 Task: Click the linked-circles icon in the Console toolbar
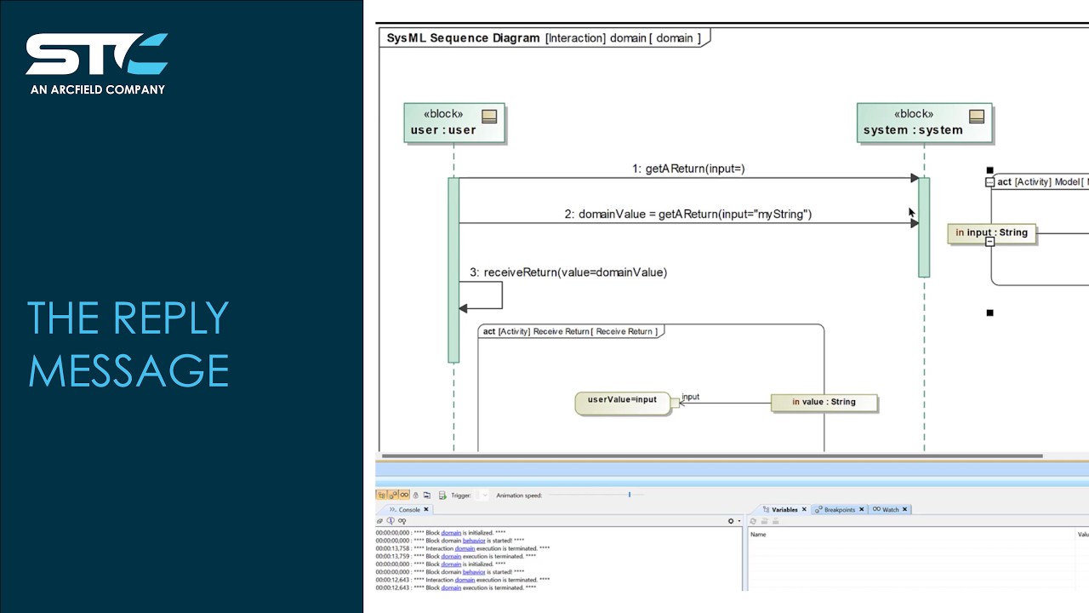(402, 521)
